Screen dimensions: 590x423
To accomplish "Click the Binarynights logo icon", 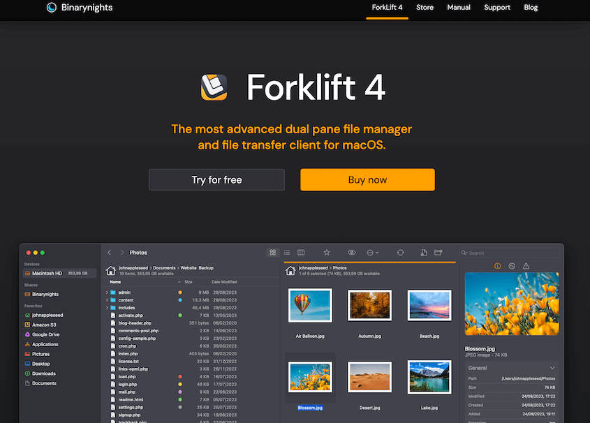I will [x=52, y=8].
